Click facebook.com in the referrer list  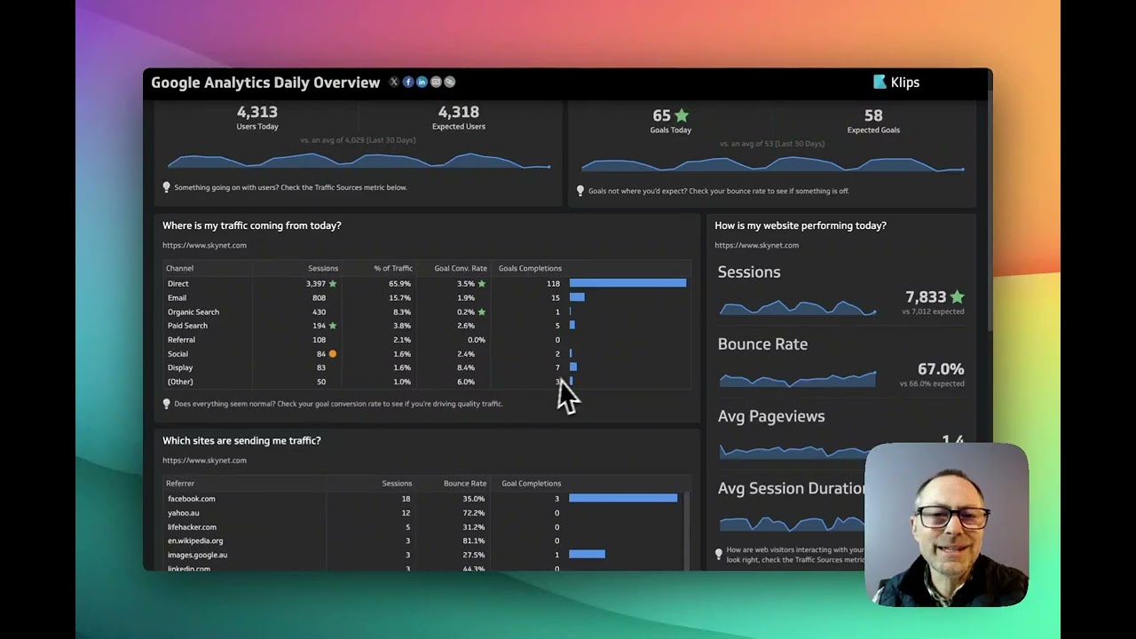tap(191, 499)
